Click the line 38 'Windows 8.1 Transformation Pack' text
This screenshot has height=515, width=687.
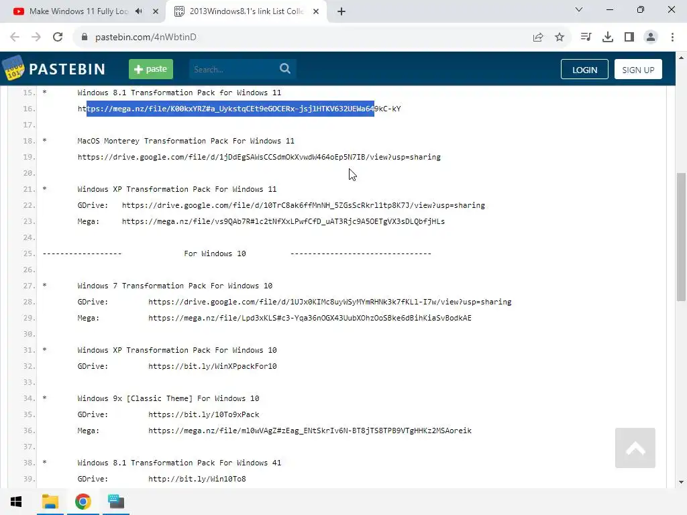coord(179,463)
